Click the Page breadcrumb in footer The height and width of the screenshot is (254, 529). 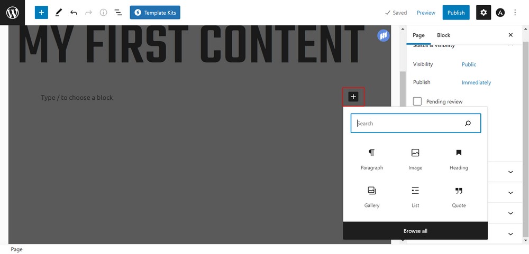[16, 250]
